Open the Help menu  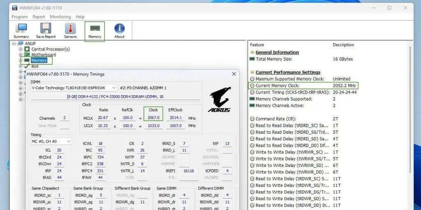pos(80,16)
